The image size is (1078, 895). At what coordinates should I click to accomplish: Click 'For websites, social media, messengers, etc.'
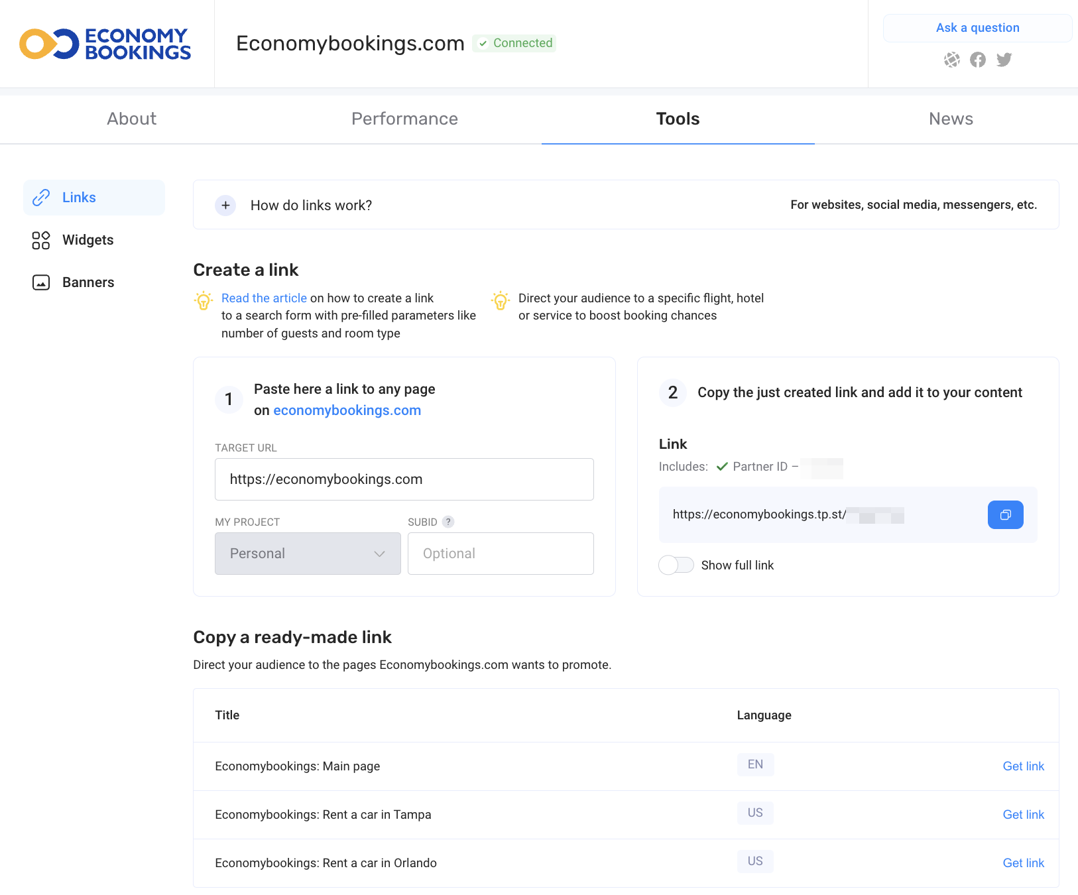pos(914,205)
